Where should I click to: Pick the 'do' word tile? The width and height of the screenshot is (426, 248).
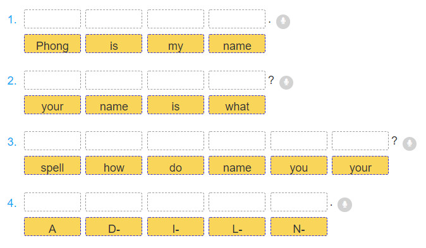(x=176, y=165)
